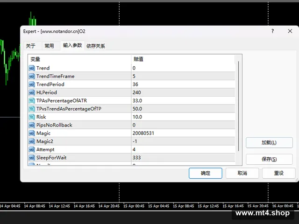Confirm with the 确定 button
299x224 pixels.
point(206,173)
